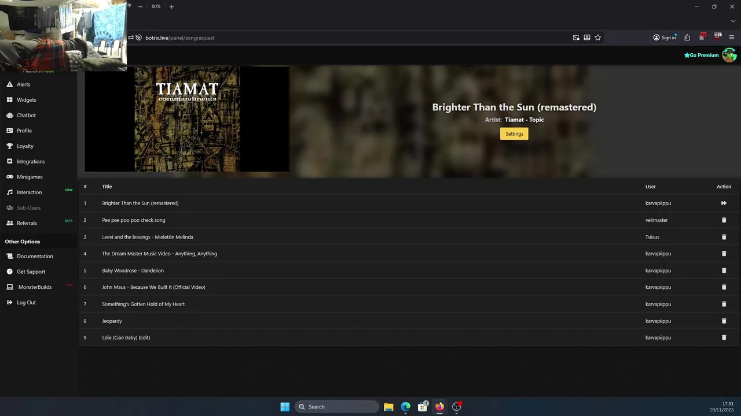Click the User column header

pyautogui.click(x=651, y=187)
